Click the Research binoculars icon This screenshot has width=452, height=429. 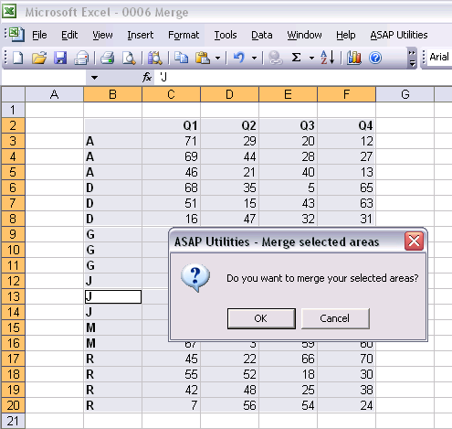click(x=154, y=58)
